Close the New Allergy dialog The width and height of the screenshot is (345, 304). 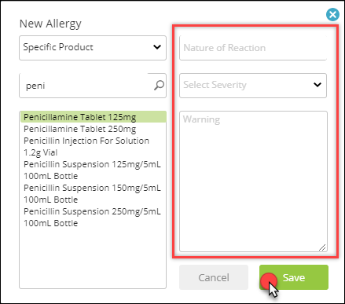332,14
